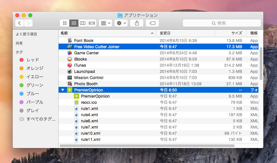Select the レッド red tag
This screenshot has height=163, width=277.
(x=29, y=60)
